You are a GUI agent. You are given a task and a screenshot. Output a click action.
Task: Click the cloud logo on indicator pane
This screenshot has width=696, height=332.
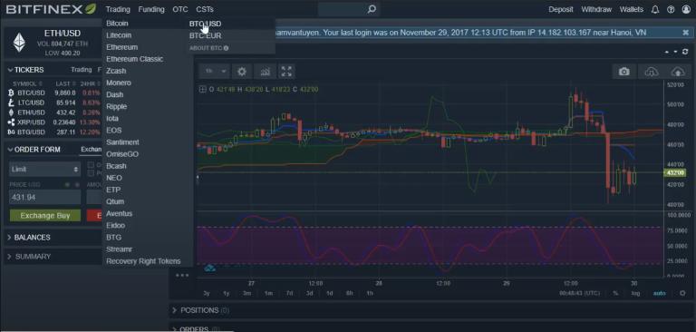point(209,268)
